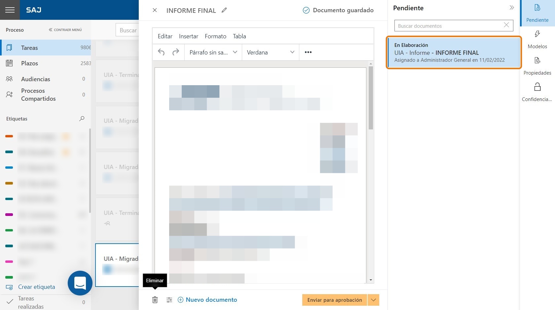Click Documento guardado status
Image resolution: width=555 pixels, height=310 pixels.
[x=338, y=10]
